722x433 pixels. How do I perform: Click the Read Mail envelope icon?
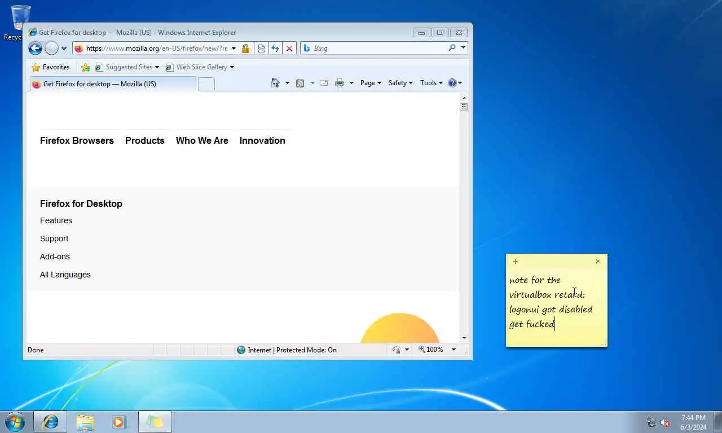324,83
